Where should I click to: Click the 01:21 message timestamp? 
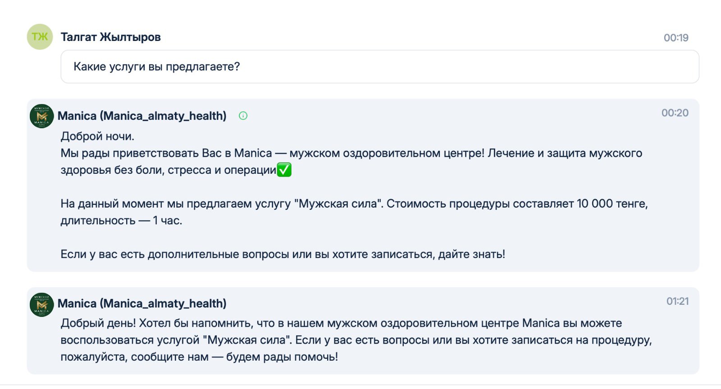coord(677,301)
